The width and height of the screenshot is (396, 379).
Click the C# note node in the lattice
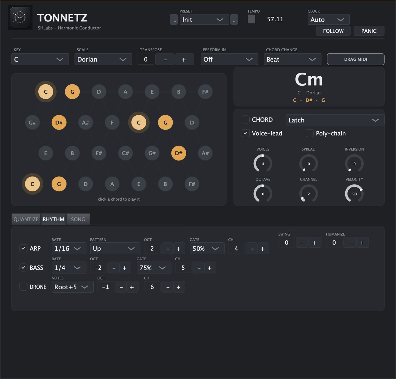(125, 153)
